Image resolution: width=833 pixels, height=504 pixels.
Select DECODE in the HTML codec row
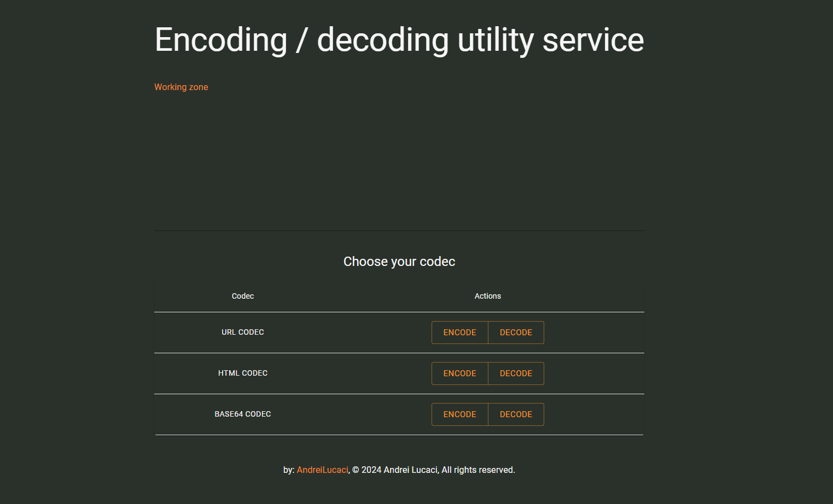pos(516,373)
